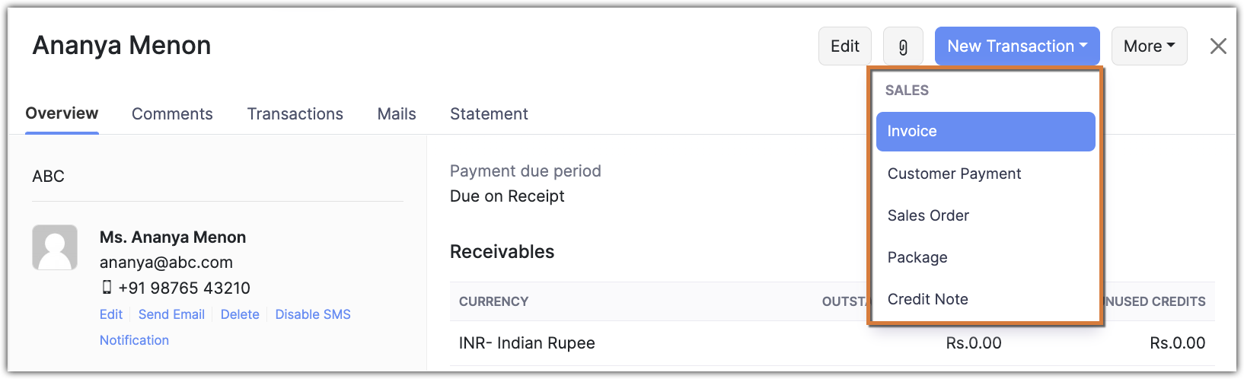Go to the Mails tab
The height and width of the screenshot is (379, 1244).
tap(397, 114)
